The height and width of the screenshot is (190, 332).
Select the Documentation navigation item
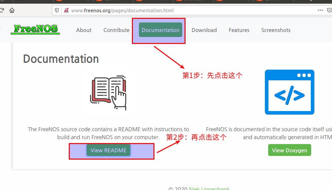(x=160, y=30)
